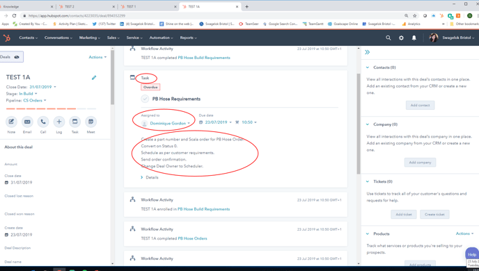
Task: Change task due date 23/07/2019
Action: (218, 122)
